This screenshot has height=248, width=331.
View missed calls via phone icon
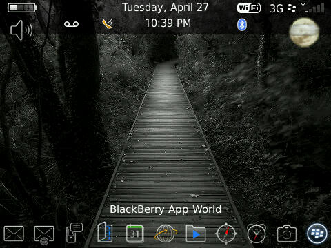tap(108, 23)
